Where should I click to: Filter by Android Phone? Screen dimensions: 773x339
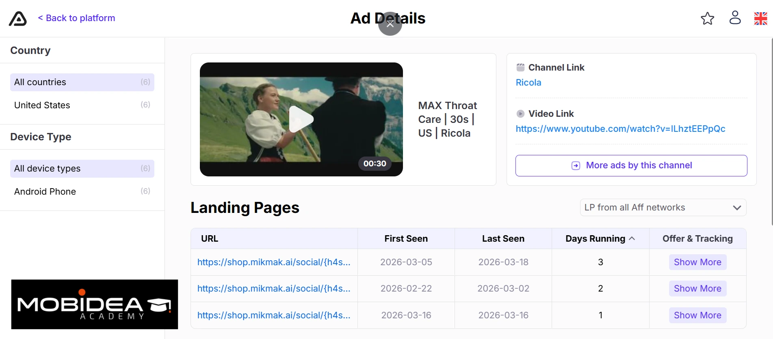point(82,191)
